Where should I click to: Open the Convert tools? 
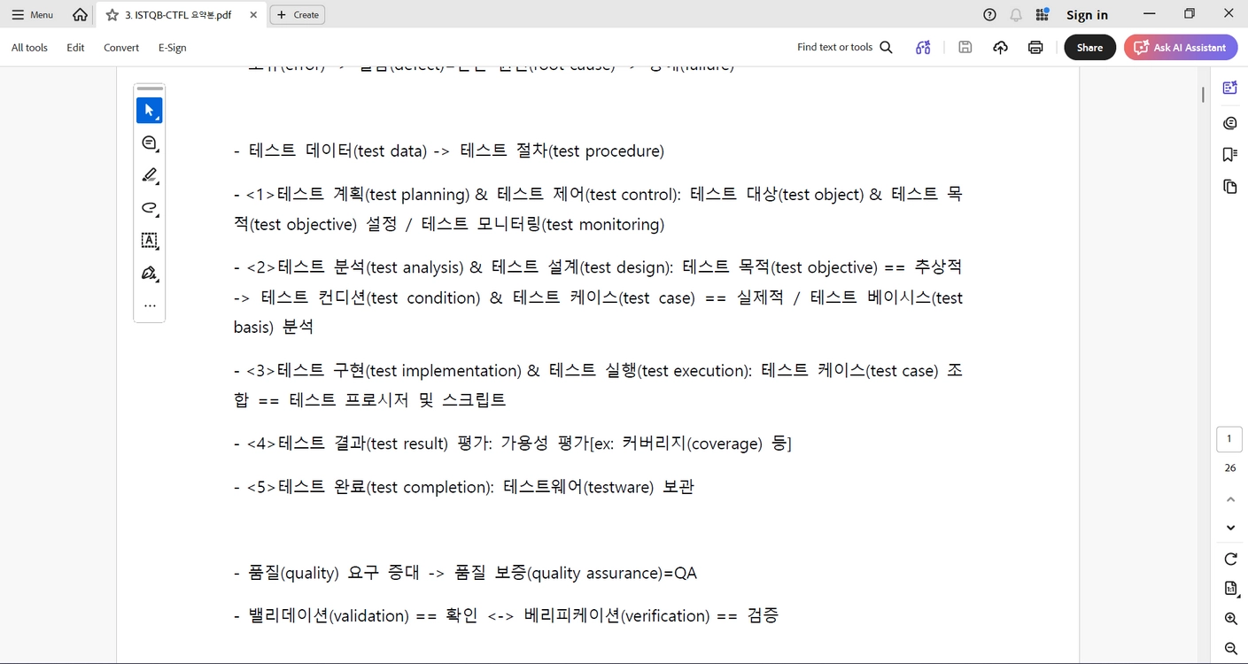tap(121, 48)
